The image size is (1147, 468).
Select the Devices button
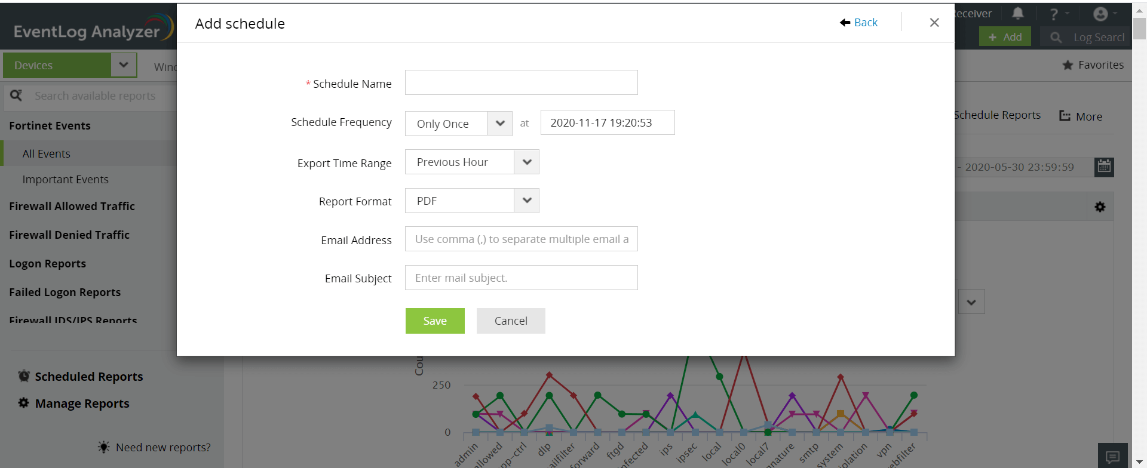57,65
